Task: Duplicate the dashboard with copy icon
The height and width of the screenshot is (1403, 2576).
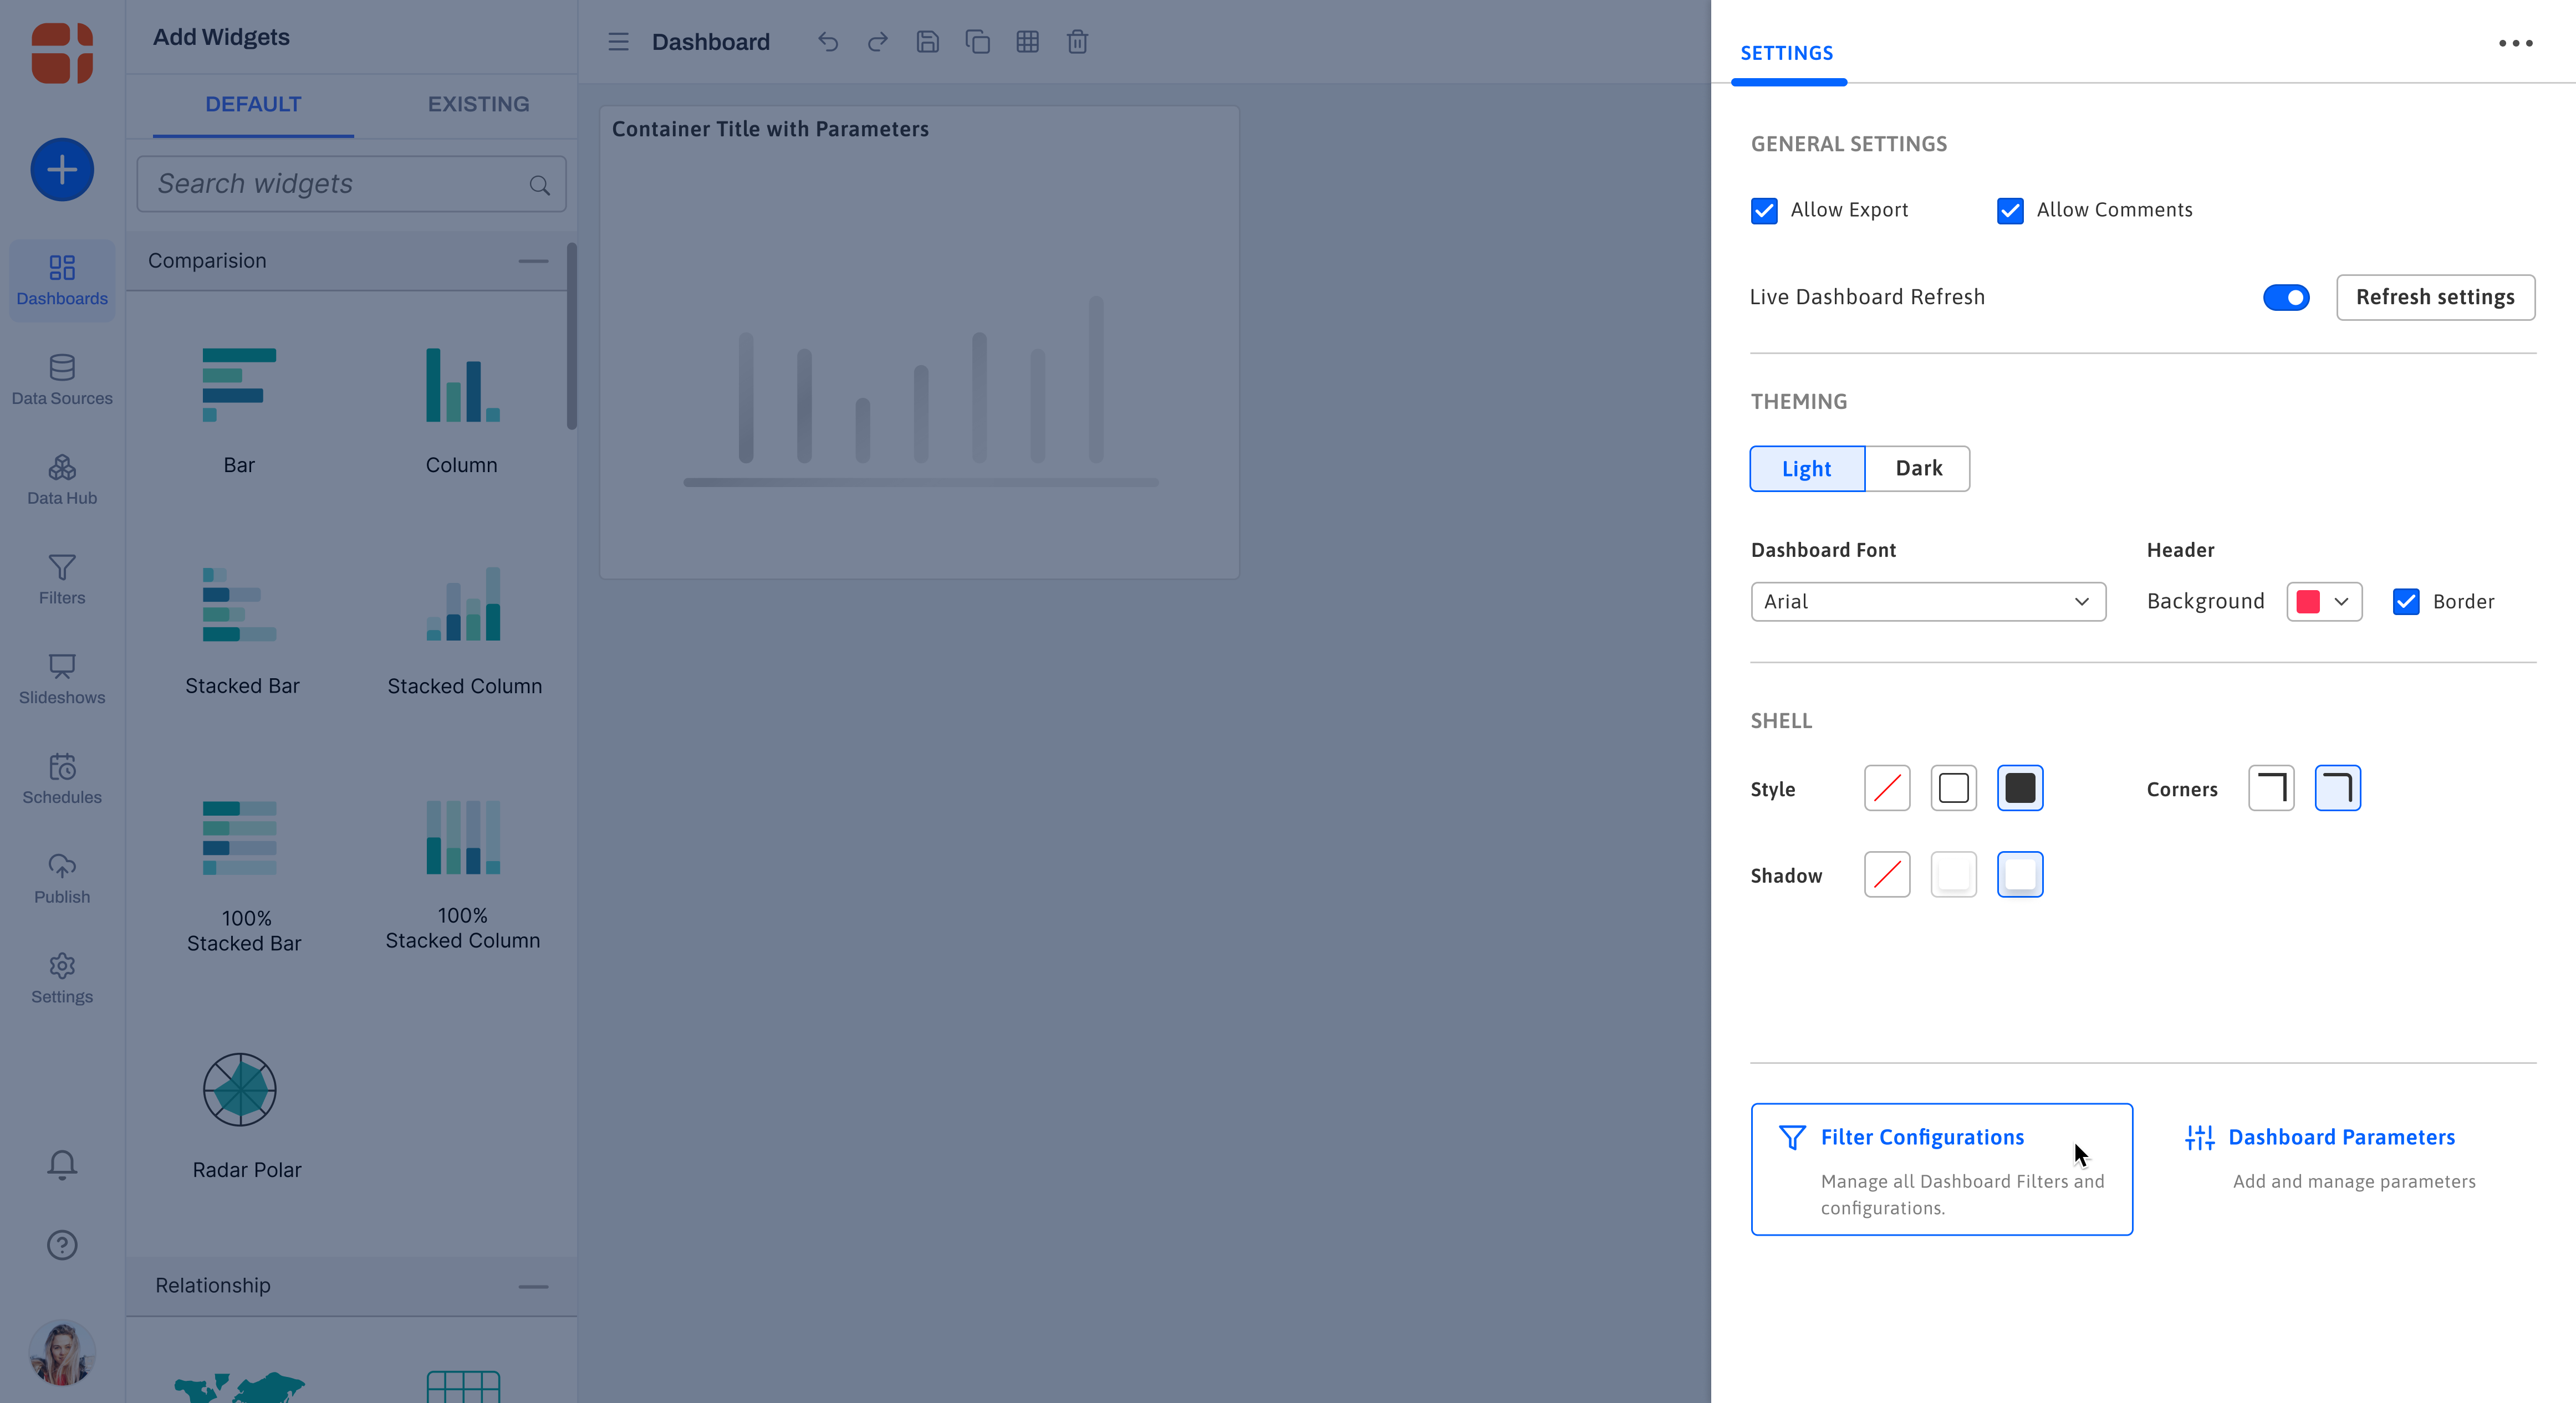Action: 978,42
